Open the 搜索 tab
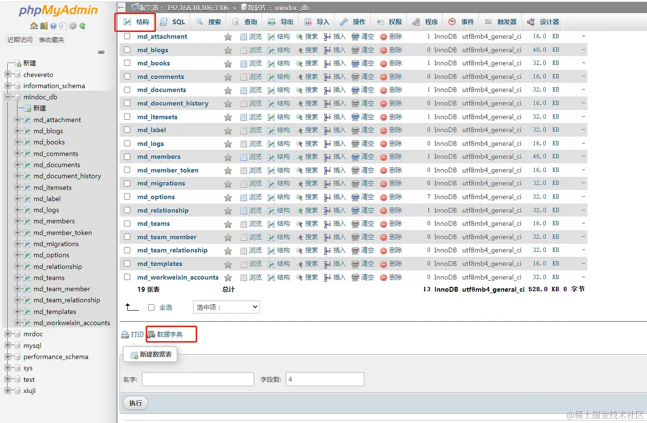The image size is (647, 423). pos(209,22)
